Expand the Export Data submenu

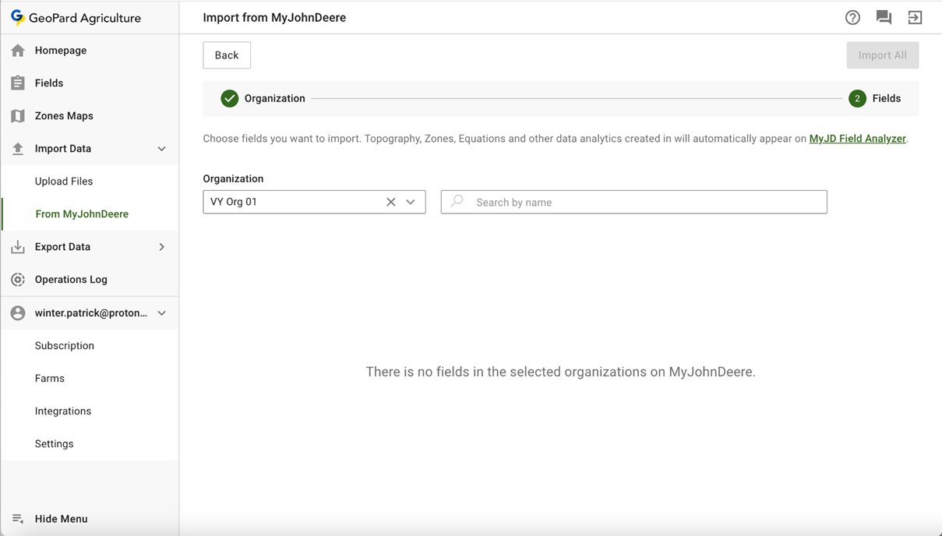coord(161,247)
